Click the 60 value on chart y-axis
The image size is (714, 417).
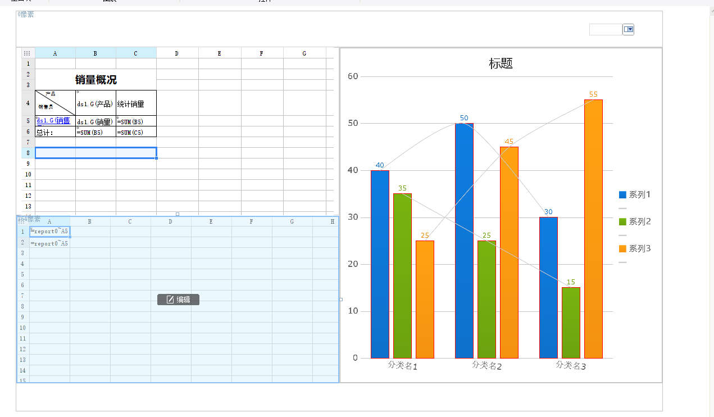coord(353,76)
